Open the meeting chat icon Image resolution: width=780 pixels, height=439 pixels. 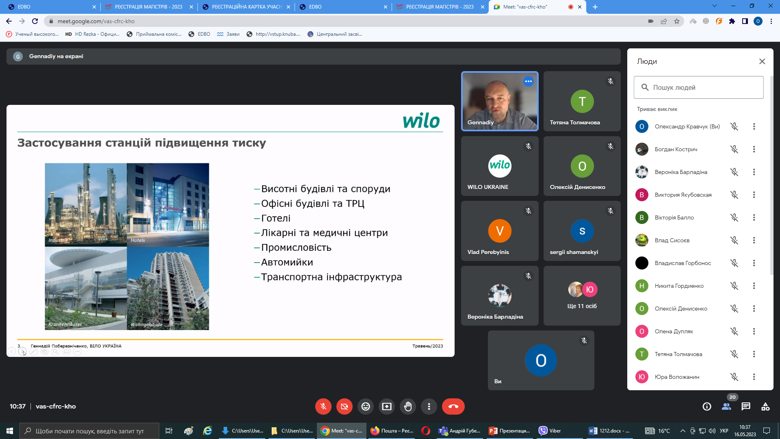[x=746, y=406]
